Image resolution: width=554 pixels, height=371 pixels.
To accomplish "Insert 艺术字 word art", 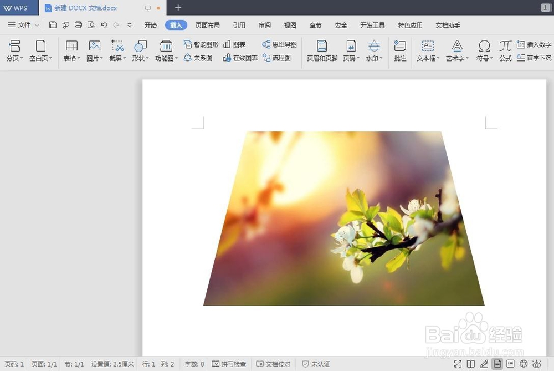I will point(457,50).
